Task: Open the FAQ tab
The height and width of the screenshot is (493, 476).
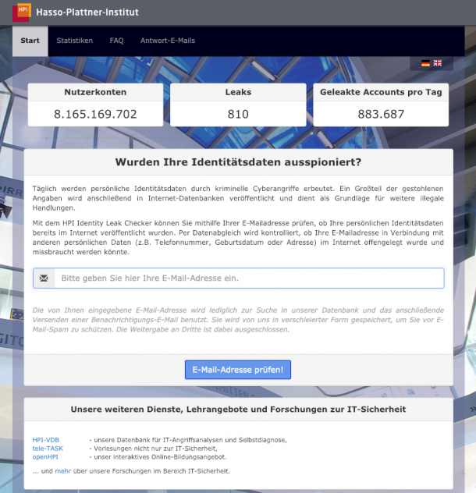Action: pos(116,41)
